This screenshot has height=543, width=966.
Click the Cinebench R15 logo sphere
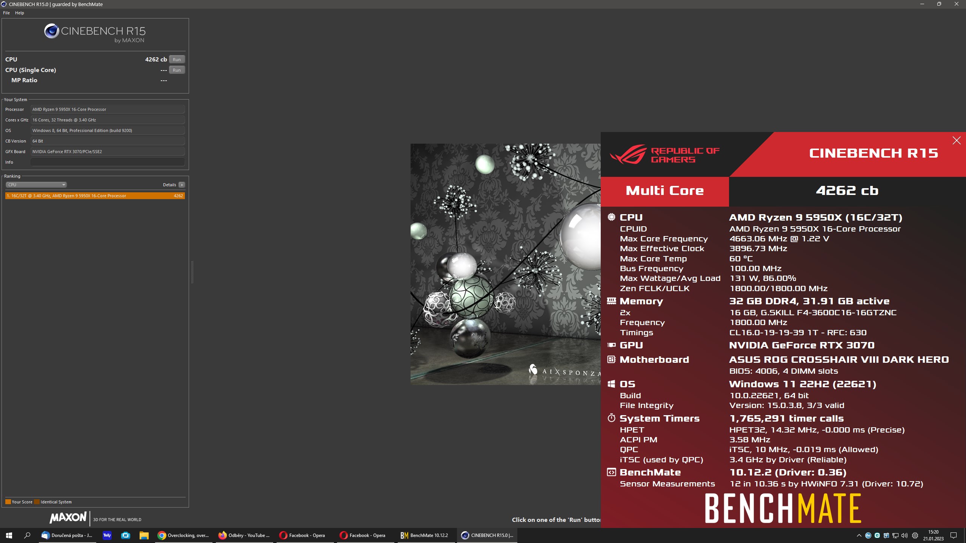(51, 31)
